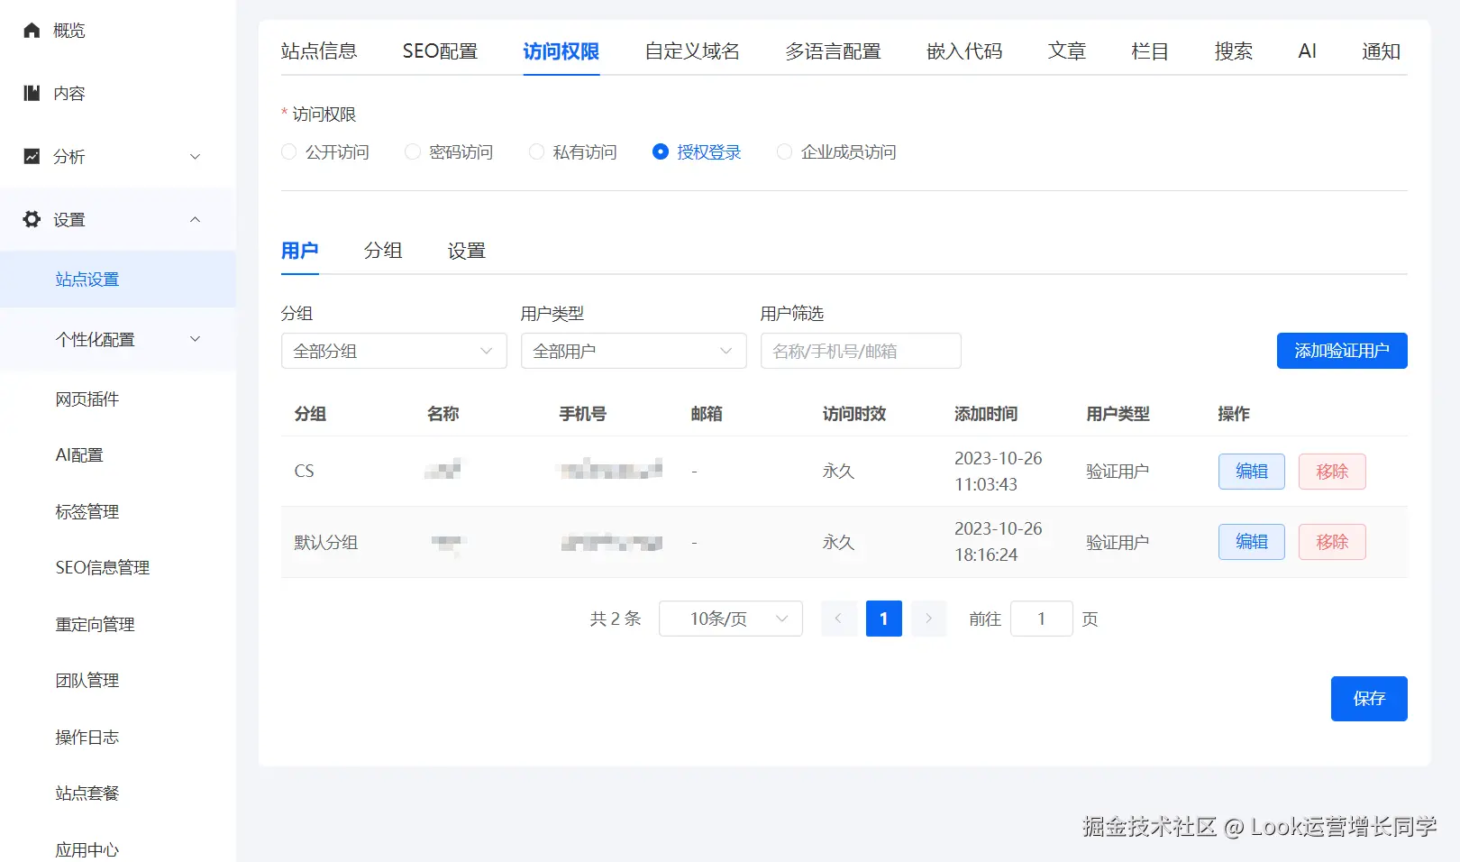Open 网页插件 in the sidebar
1460x862 pixels.
[87, 399]
